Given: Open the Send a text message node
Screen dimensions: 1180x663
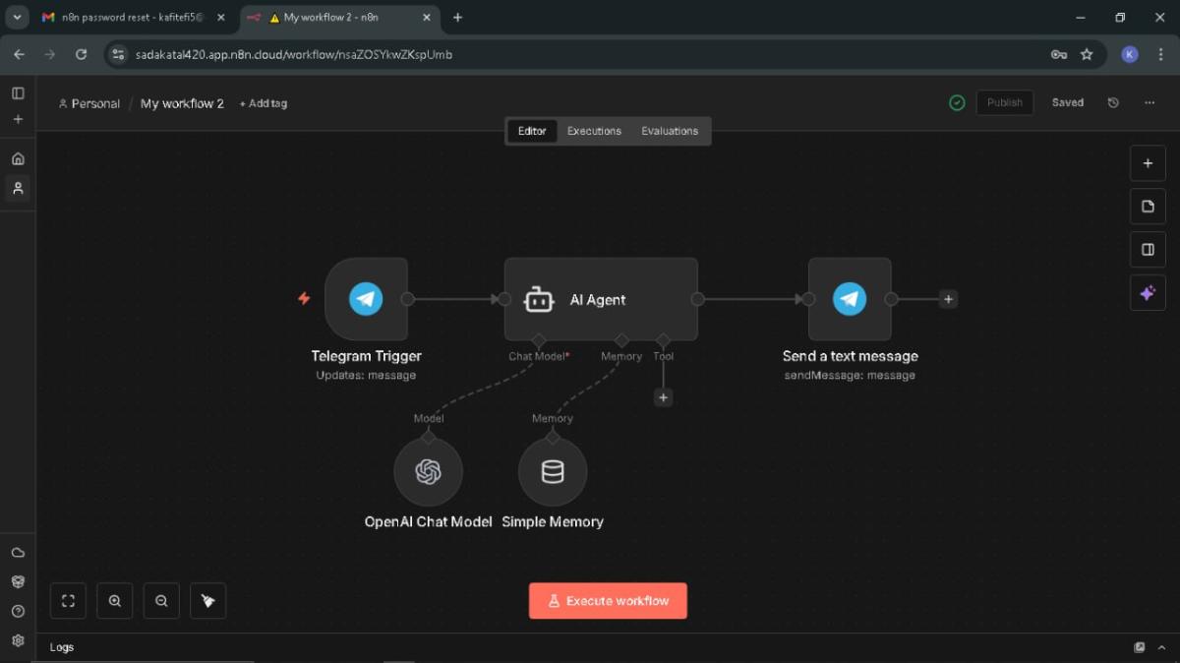Looking at the screenshot, I should [850, 299].
